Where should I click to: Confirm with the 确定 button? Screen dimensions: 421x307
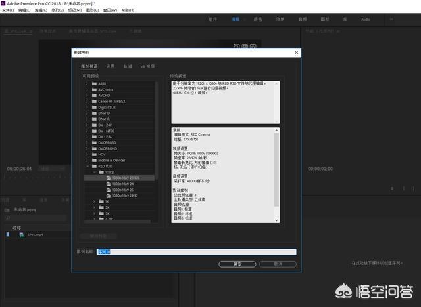(x=237, y=264)
